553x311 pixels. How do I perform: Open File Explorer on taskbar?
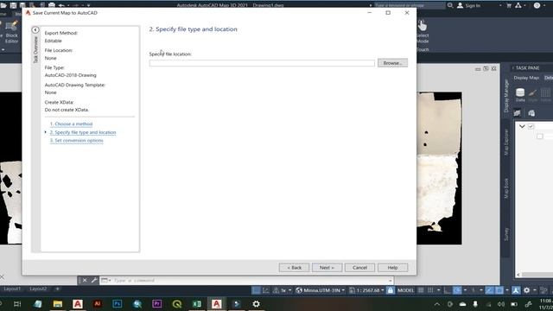click(58, 304)
